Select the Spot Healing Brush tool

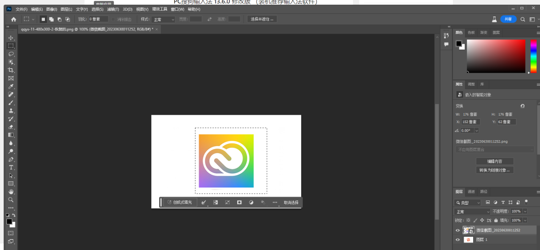[x=11, y=94]
